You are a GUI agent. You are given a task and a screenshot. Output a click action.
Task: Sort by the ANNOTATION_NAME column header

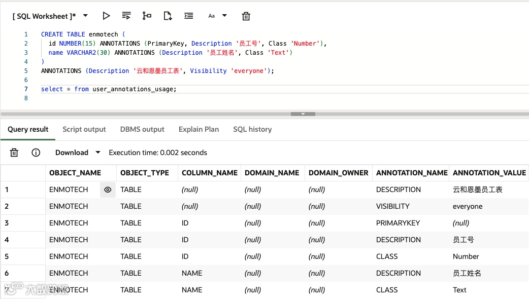coord(411,173)
